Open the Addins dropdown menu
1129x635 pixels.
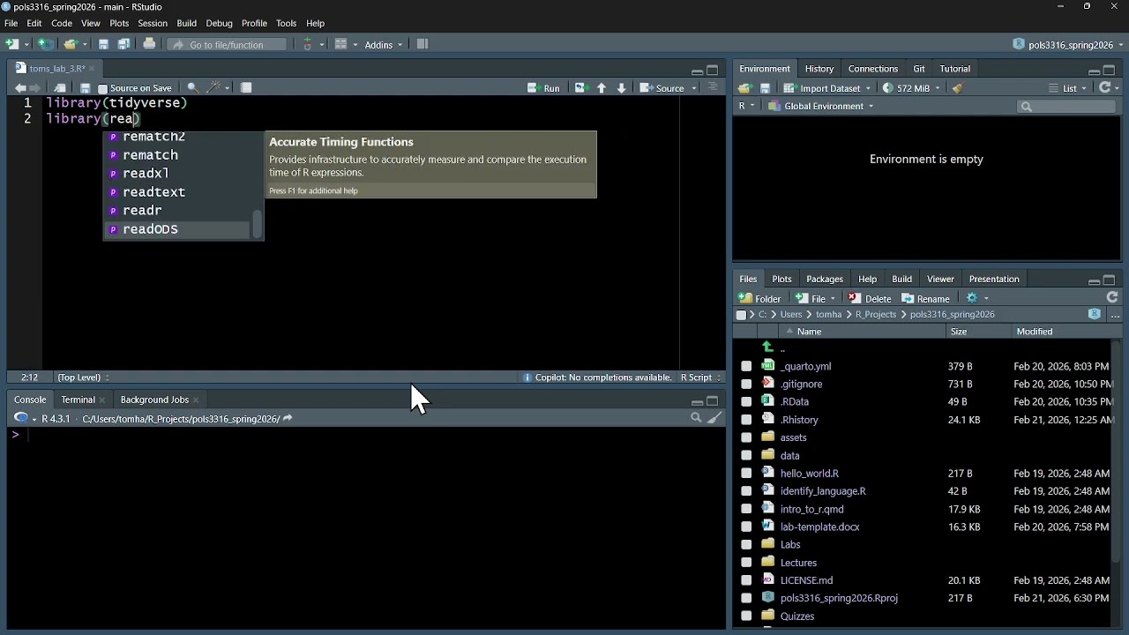coord(384,45)
